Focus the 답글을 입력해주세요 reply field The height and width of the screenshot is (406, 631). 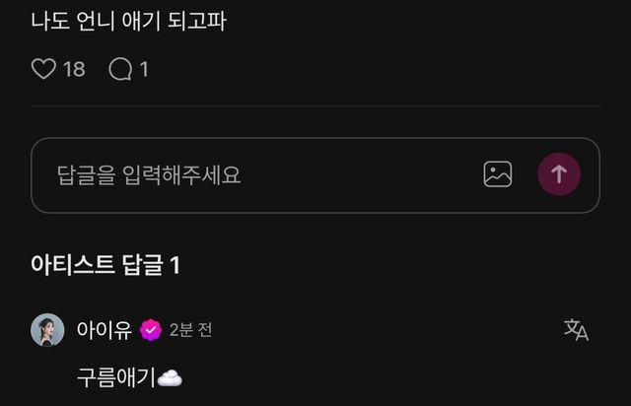click(315, 175)
